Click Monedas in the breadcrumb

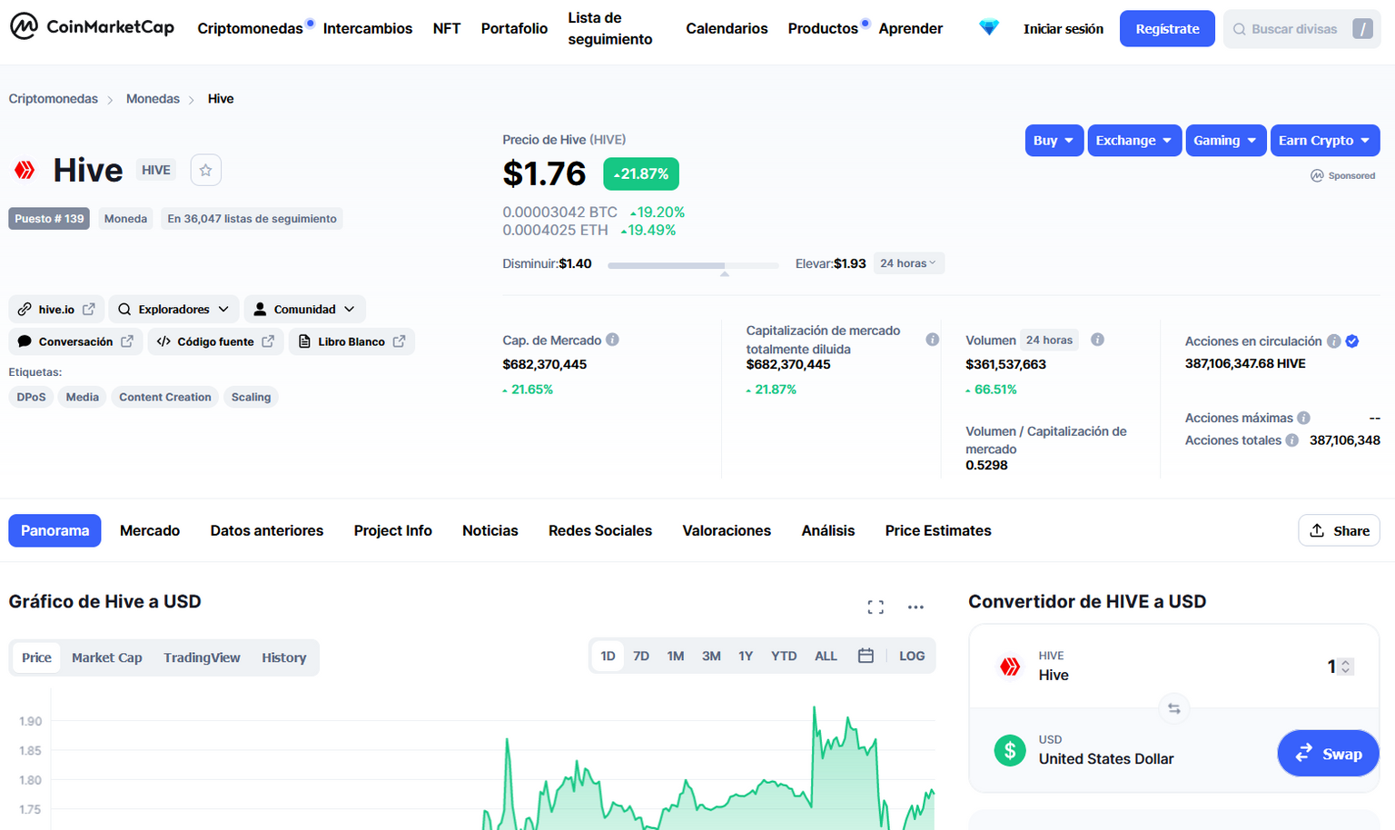(153, 99)
